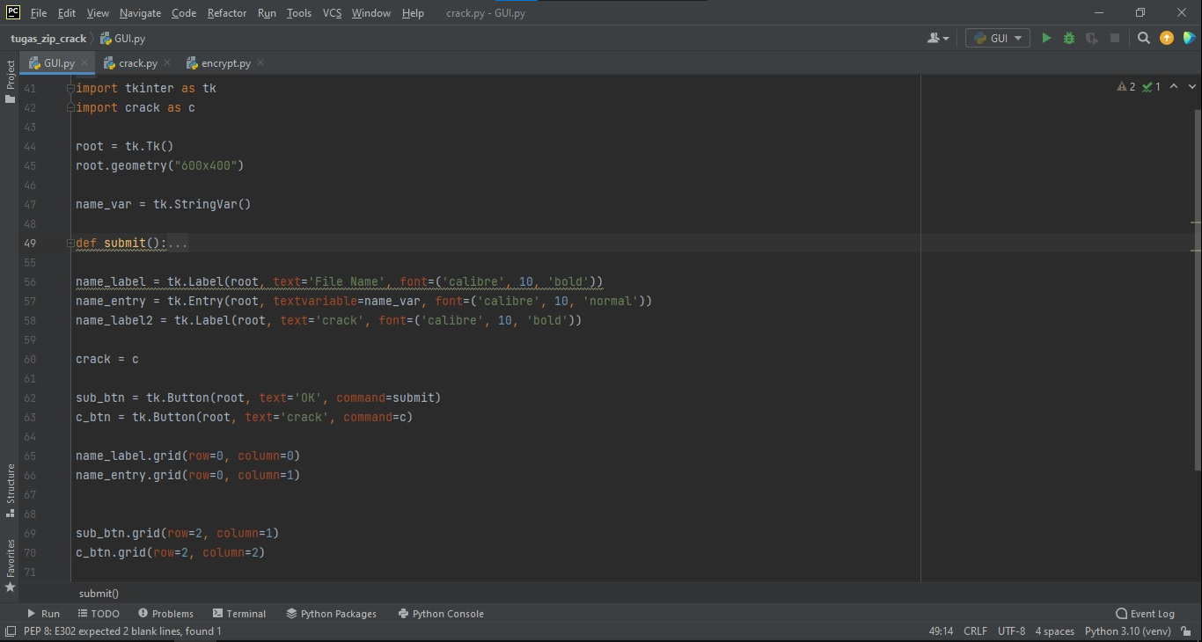This screenshot has width=1202, height=642.
Task: Click the green typo checkmark indicator showing 1
Action: coord(1151,87)
